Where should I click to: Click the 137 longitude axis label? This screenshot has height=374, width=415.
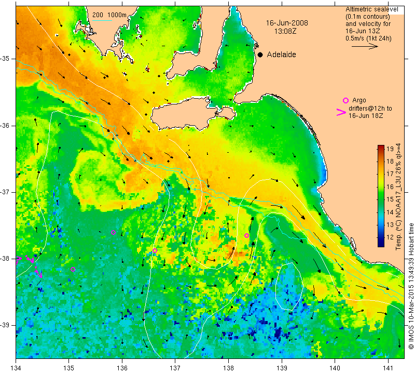(175, 368)
